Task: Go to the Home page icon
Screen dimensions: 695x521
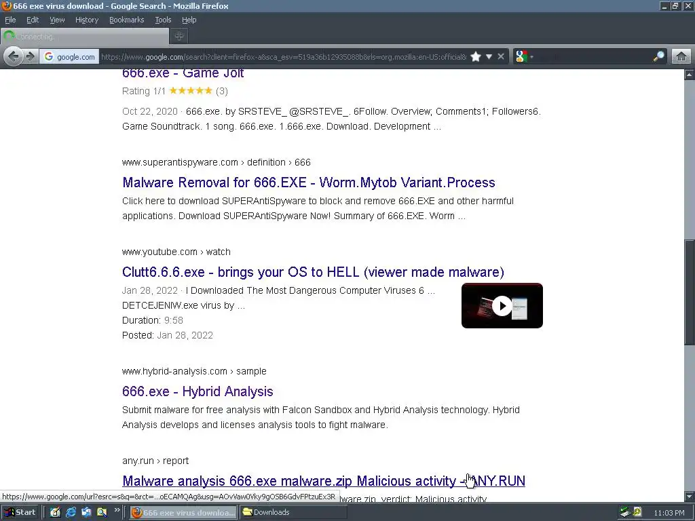Action: 681,57
